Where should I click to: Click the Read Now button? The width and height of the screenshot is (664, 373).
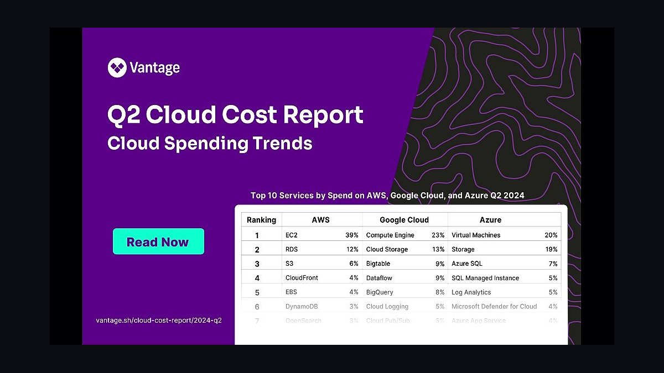pos(158,241)
